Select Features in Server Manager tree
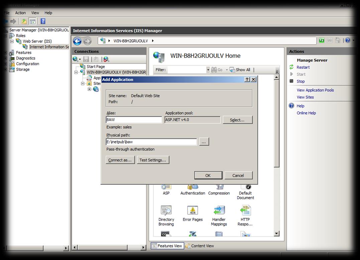The image size is (360, 260). (x=24, y=52)
